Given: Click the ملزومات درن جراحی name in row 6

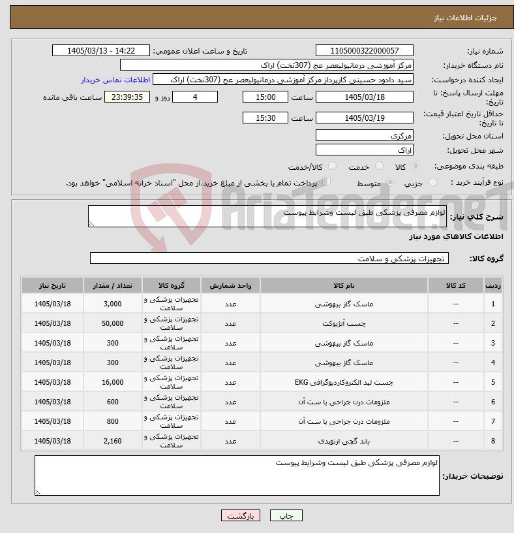Looking at the screenshot, I should 344,402.
